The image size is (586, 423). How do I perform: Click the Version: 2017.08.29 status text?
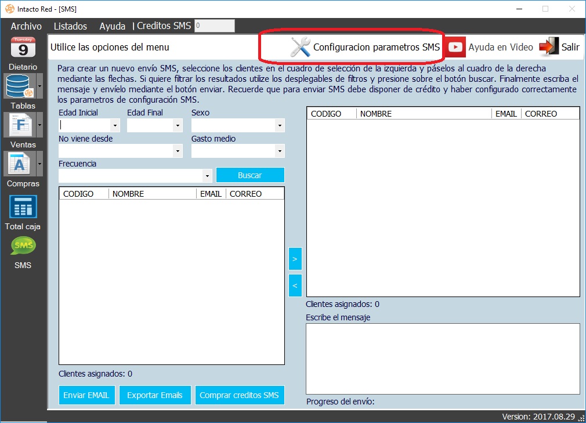coord(538,417)
